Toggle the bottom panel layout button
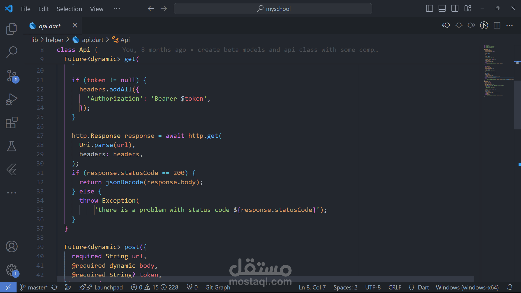This screenshot has height=293, width=521. pos(442,9)
